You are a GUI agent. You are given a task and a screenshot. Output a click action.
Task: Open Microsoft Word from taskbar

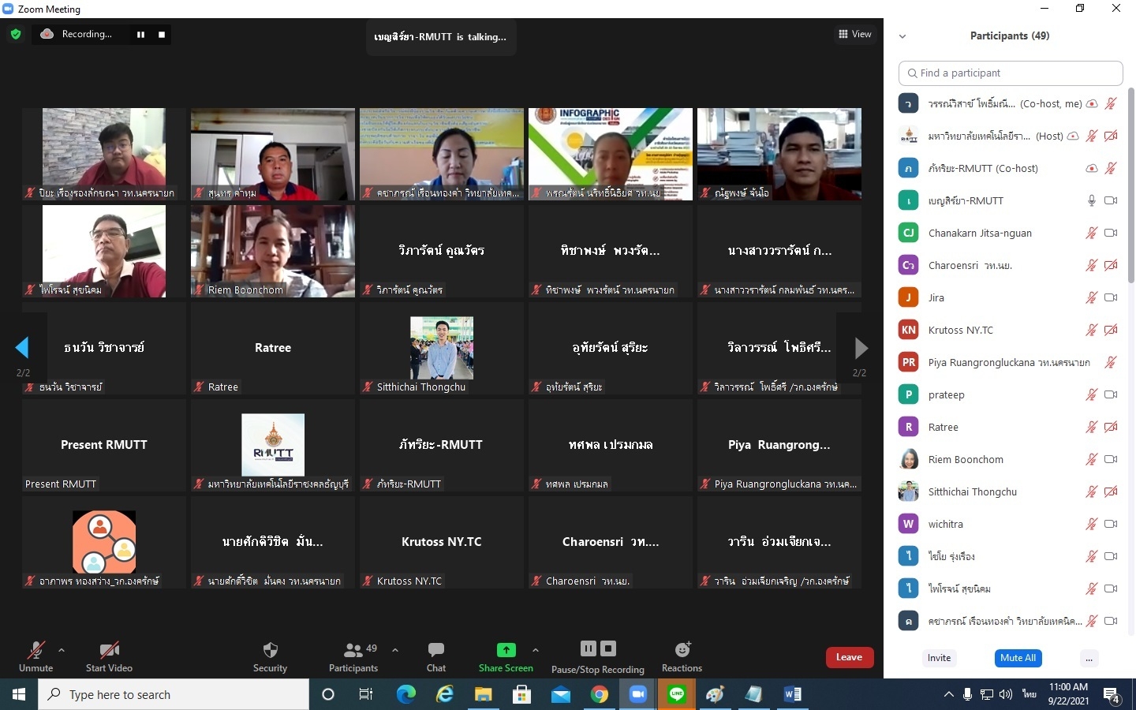pyautogui.click(x=793, y=694)
